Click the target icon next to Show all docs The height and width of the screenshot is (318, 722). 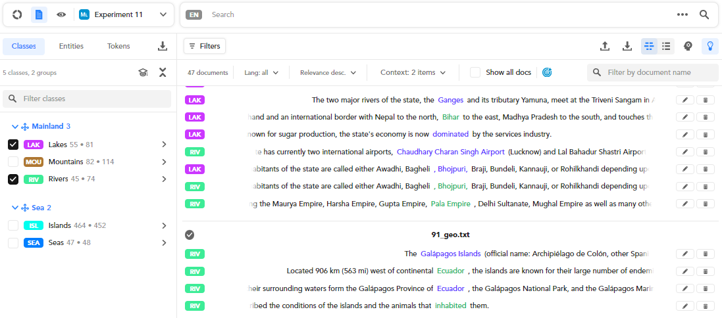[546, 72]
